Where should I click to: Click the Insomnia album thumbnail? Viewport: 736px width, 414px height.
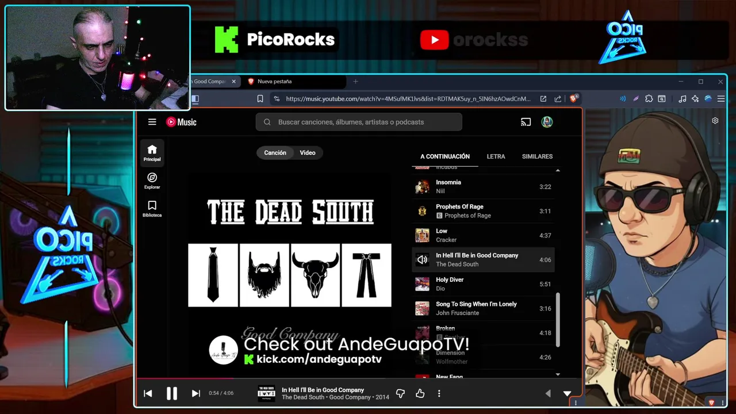422,187
